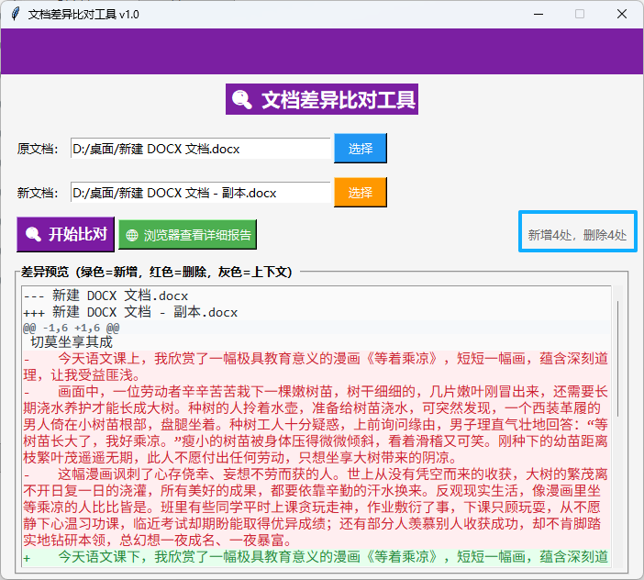Click the 原文档: label
Image resolution: width=644 pixels, height=580 pixels.
[38, 149]
